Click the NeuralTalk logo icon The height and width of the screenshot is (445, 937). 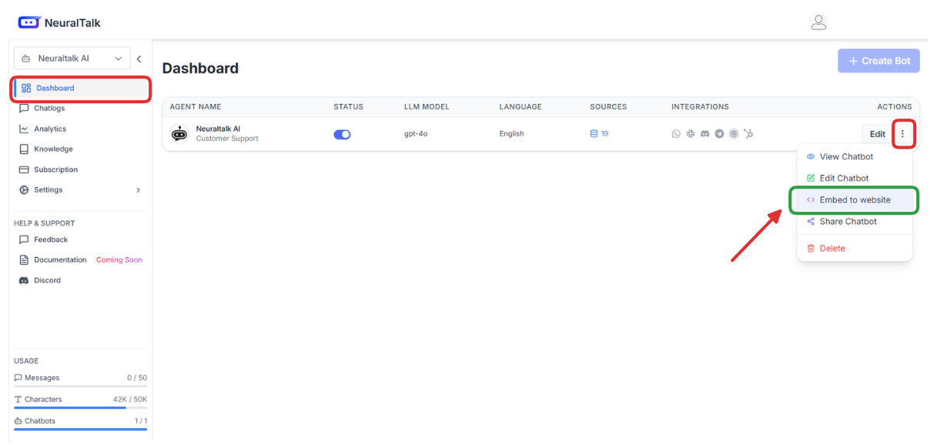tap(28, 22)
